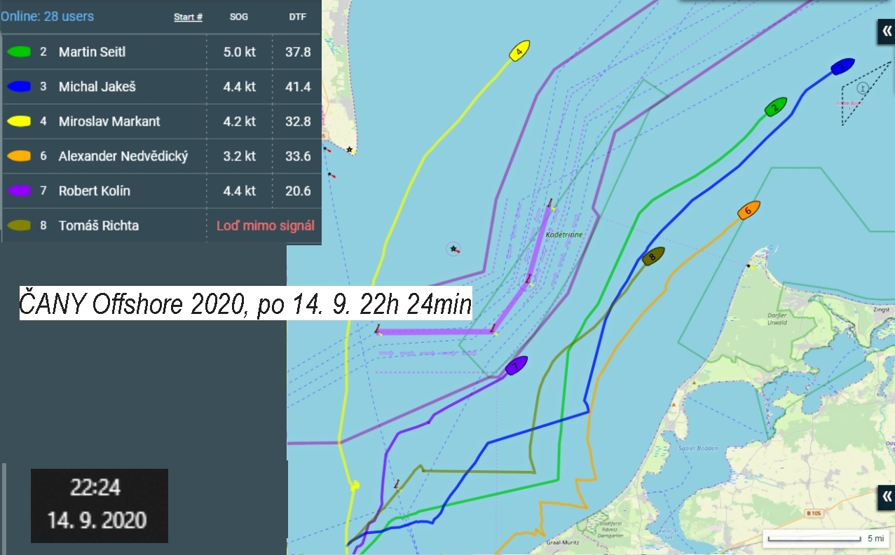Click blue color swatch for Michal Jakeš
This screenshot has height=555, width=895.
tap(19, 87)
